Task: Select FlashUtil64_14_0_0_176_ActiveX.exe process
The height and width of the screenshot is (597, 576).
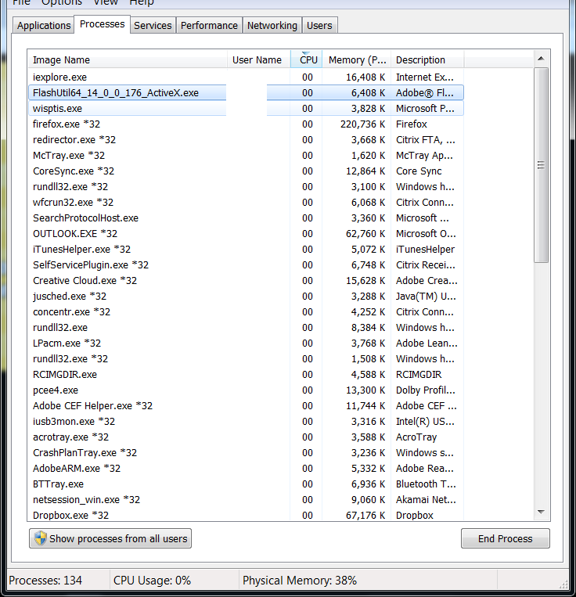Action: pos(246,93)
